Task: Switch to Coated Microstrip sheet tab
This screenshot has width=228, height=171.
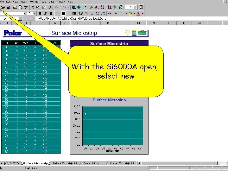Action: [x=93, y=163]
